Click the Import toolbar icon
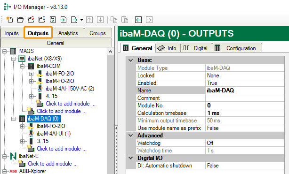This screenshot has height=174, width=289. click(x=64, y=20)
